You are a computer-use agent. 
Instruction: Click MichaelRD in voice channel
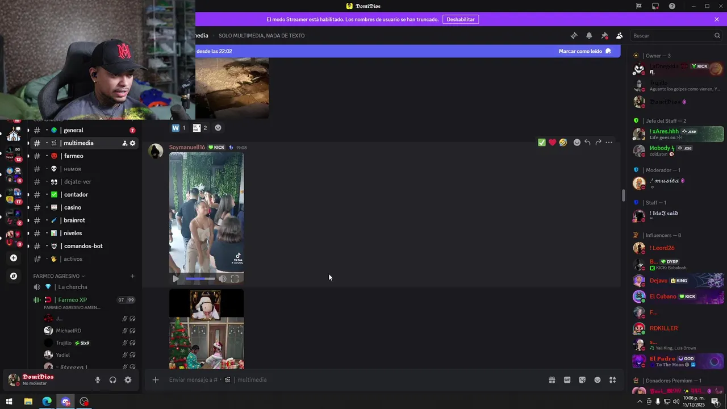[x=68, y=331]
